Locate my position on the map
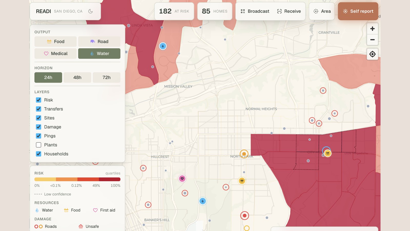This screenshot has width=410, height=231. point(372,54)
